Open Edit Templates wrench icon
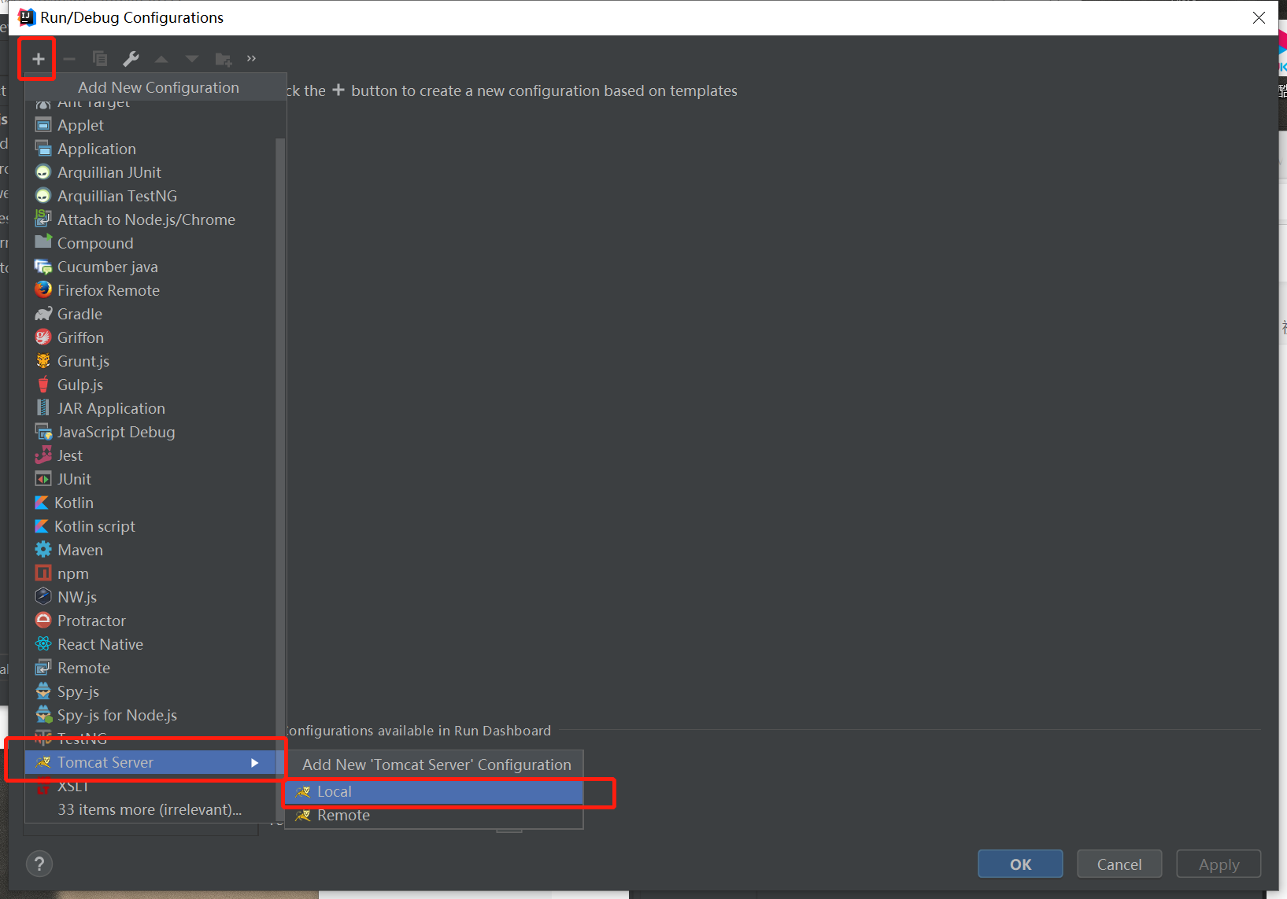 (131, 59)
